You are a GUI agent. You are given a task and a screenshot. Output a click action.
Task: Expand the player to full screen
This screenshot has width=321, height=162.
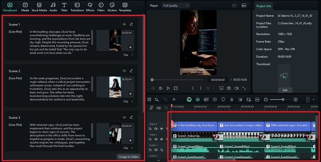tap(244, 88)
